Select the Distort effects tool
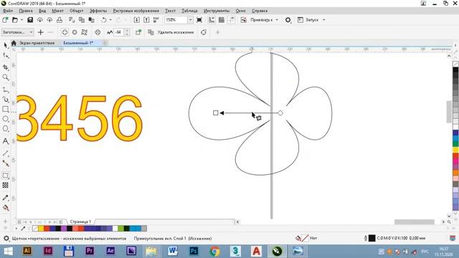Image resolution: width=459 pixels, height=258 pixels. (5, 176)
